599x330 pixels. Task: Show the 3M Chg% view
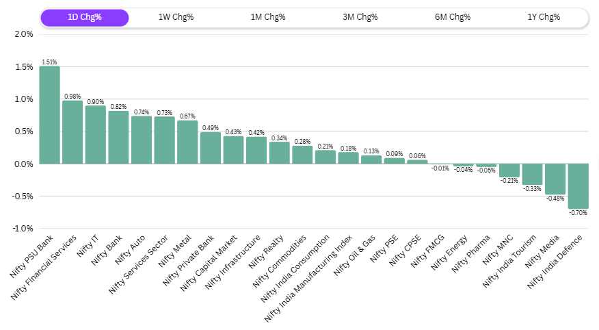coord(360,18)
